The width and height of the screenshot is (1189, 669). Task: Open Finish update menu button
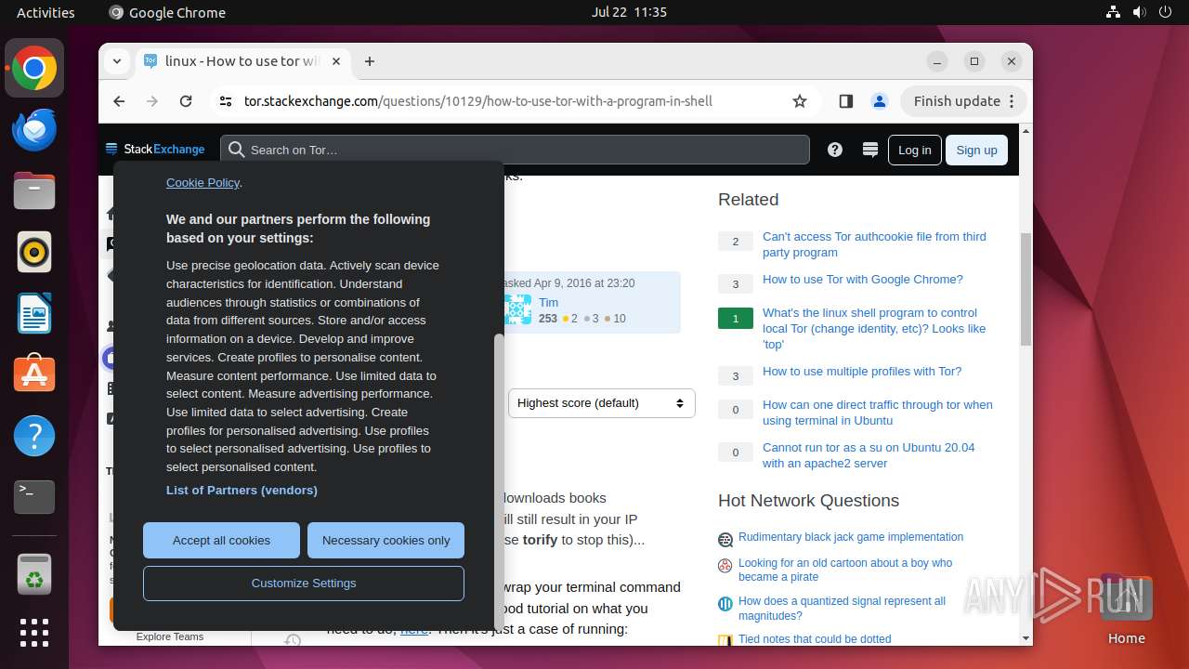(x=963, y=101)
